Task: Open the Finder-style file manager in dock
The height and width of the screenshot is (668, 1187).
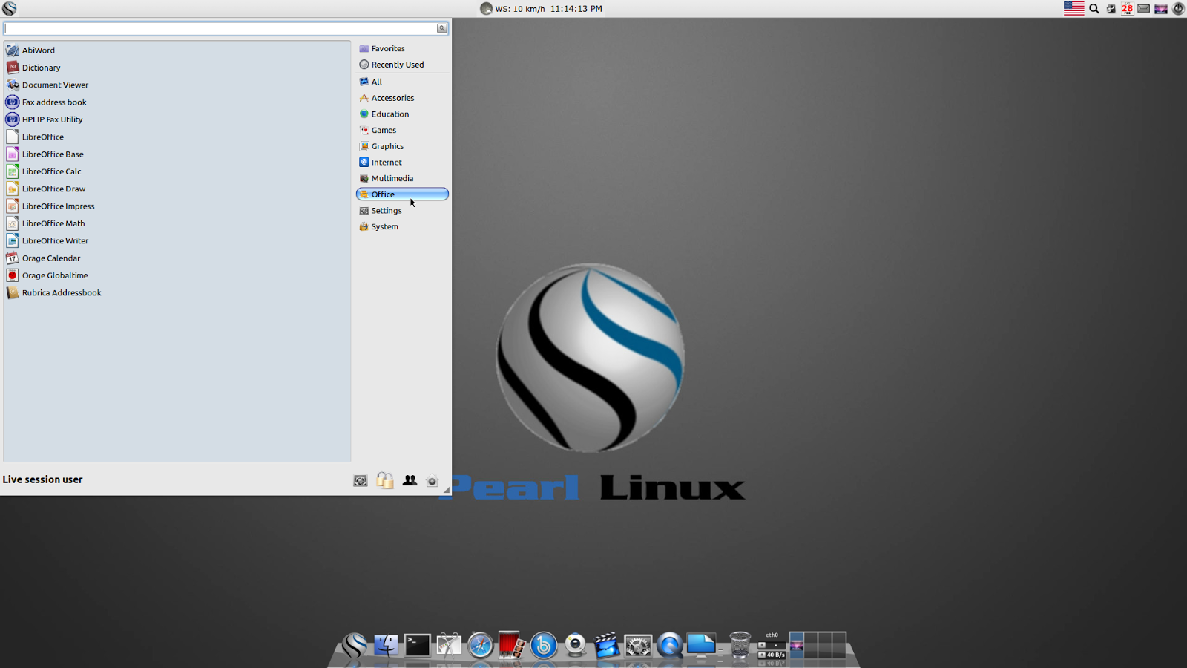Action: 386,645
